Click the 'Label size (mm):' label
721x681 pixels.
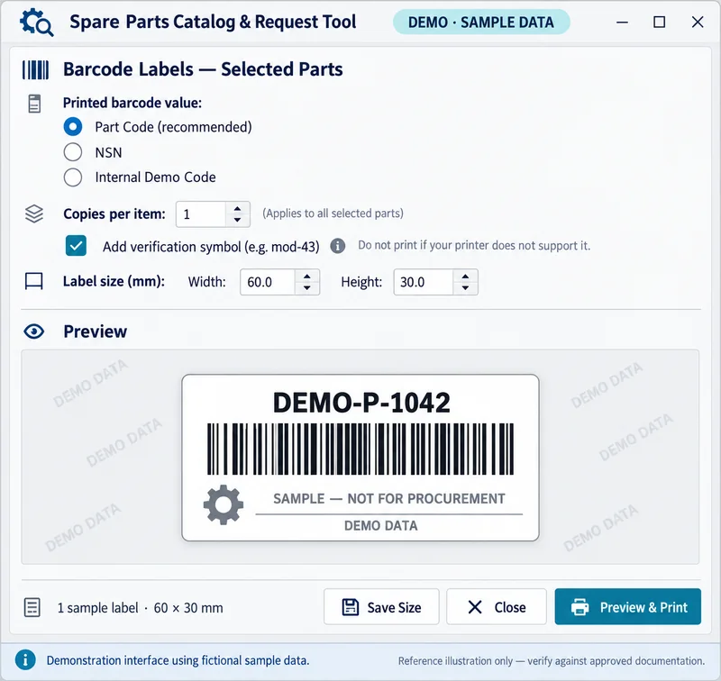114,281
